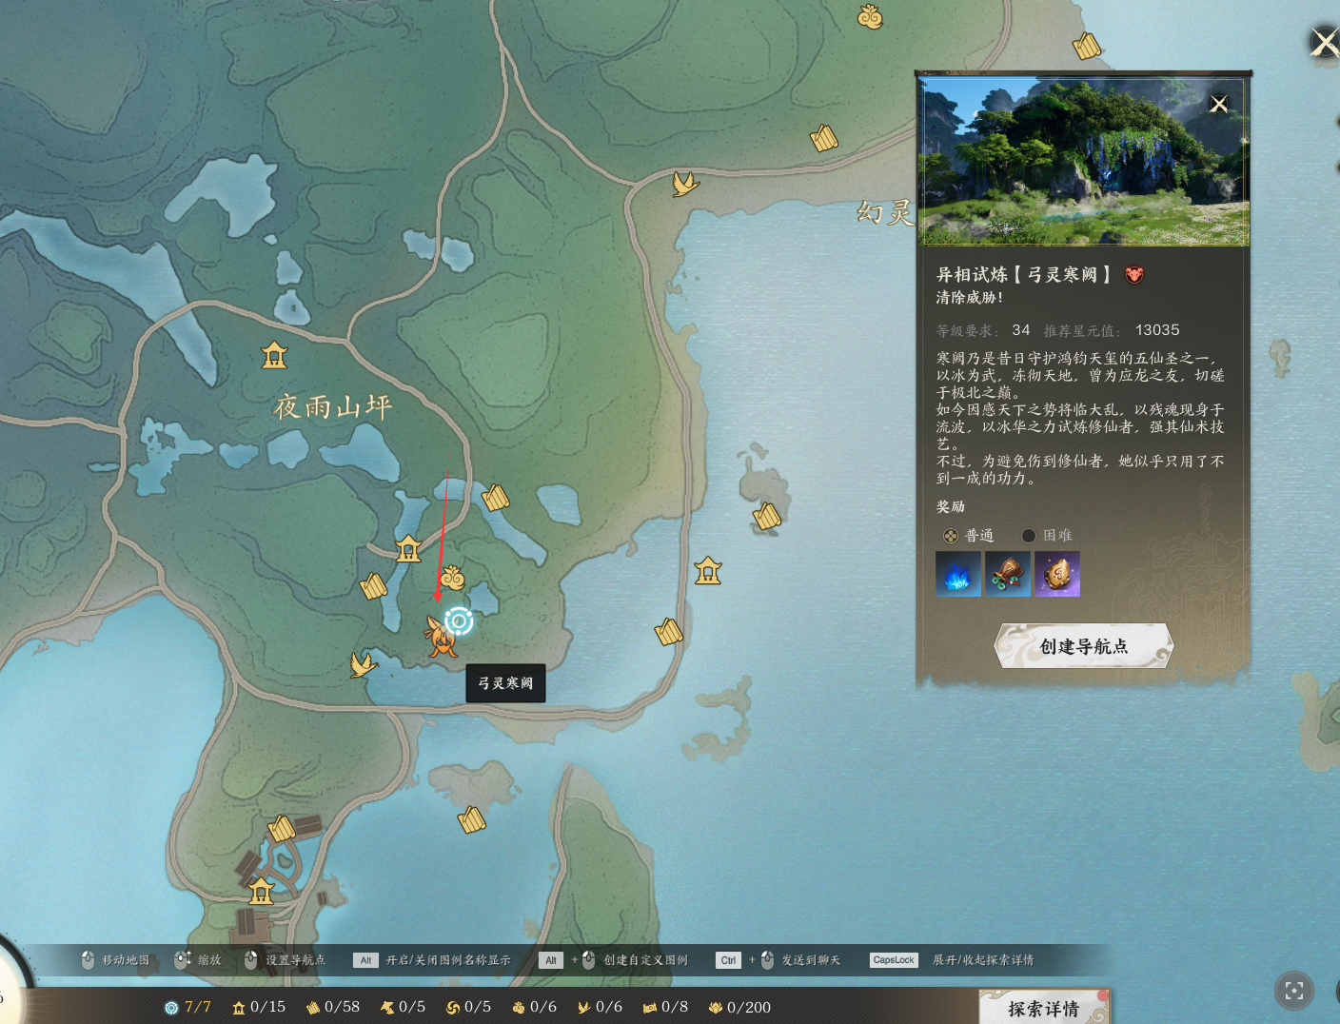Viewport: 1340px width, 1024px height.
Task: Click the pavilion icon above 夜雨山坪 label
Action: click(274, 355)
